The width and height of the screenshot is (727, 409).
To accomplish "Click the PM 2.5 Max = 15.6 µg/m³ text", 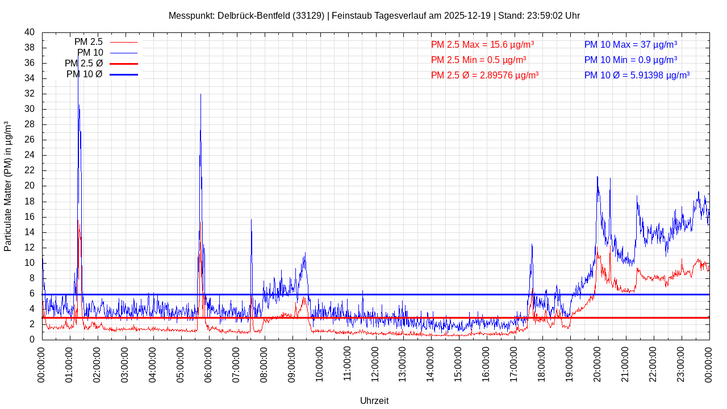I will (x=482, y=44).
